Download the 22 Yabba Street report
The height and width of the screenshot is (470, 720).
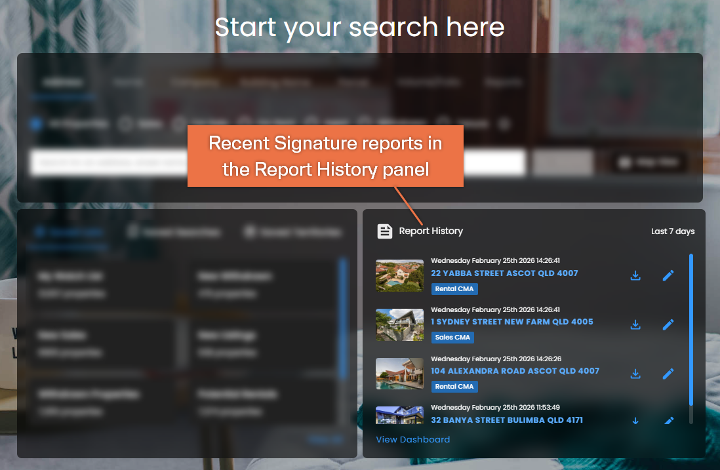click(635, 275)
